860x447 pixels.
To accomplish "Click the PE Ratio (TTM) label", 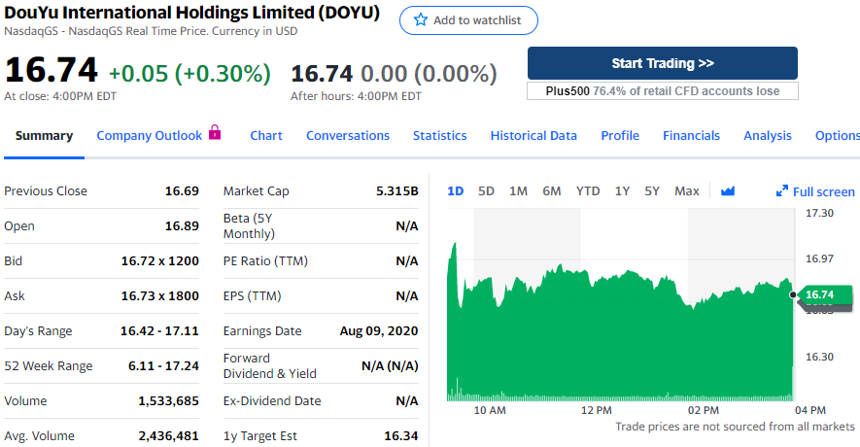I will (265, 261).
